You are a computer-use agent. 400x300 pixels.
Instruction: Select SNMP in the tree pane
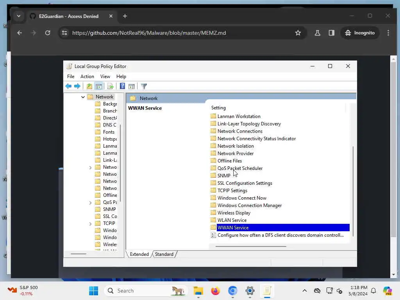[109, 209]
